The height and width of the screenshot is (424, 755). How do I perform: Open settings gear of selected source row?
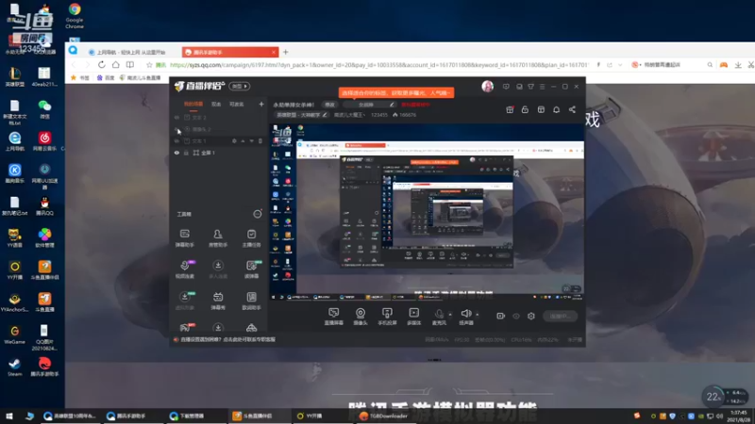coord(234,140)
